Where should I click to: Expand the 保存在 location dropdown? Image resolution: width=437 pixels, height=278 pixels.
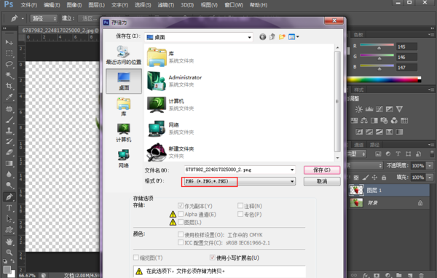click(x=249, y=37)
